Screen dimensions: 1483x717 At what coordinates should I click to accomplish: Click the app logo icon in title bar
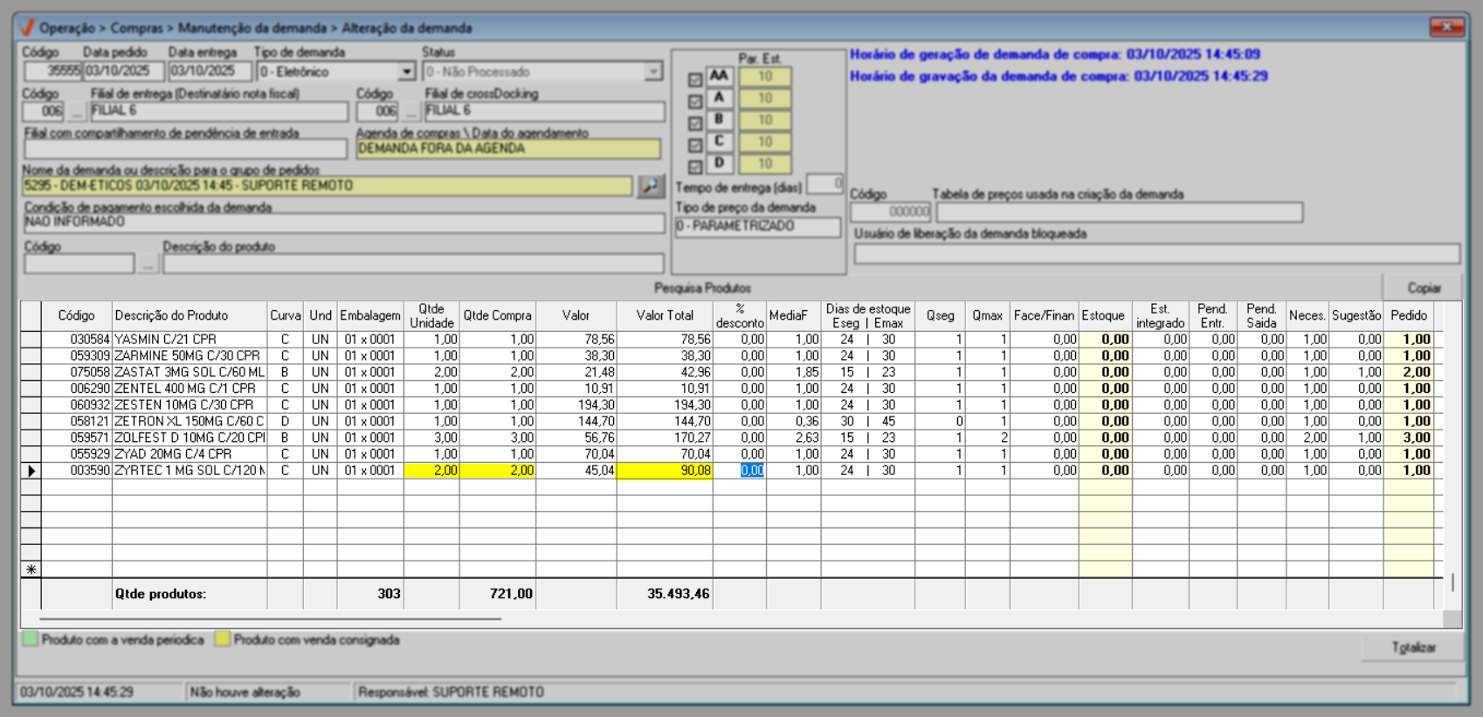(27, 28)
